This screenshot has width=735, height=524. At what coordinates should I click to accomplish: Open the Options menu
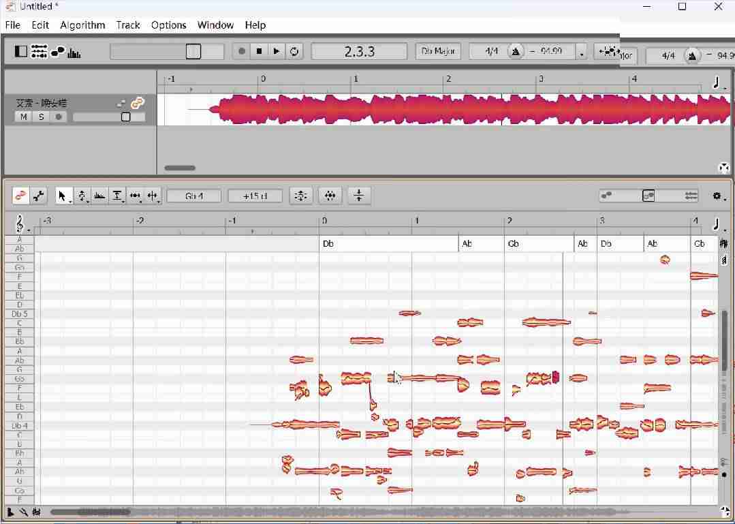coord(168,25)
